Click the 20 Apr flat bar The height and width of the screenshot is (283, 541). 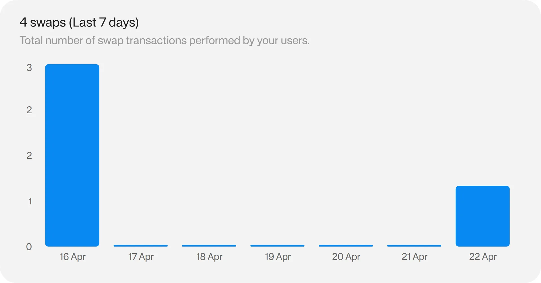point(346,246)
